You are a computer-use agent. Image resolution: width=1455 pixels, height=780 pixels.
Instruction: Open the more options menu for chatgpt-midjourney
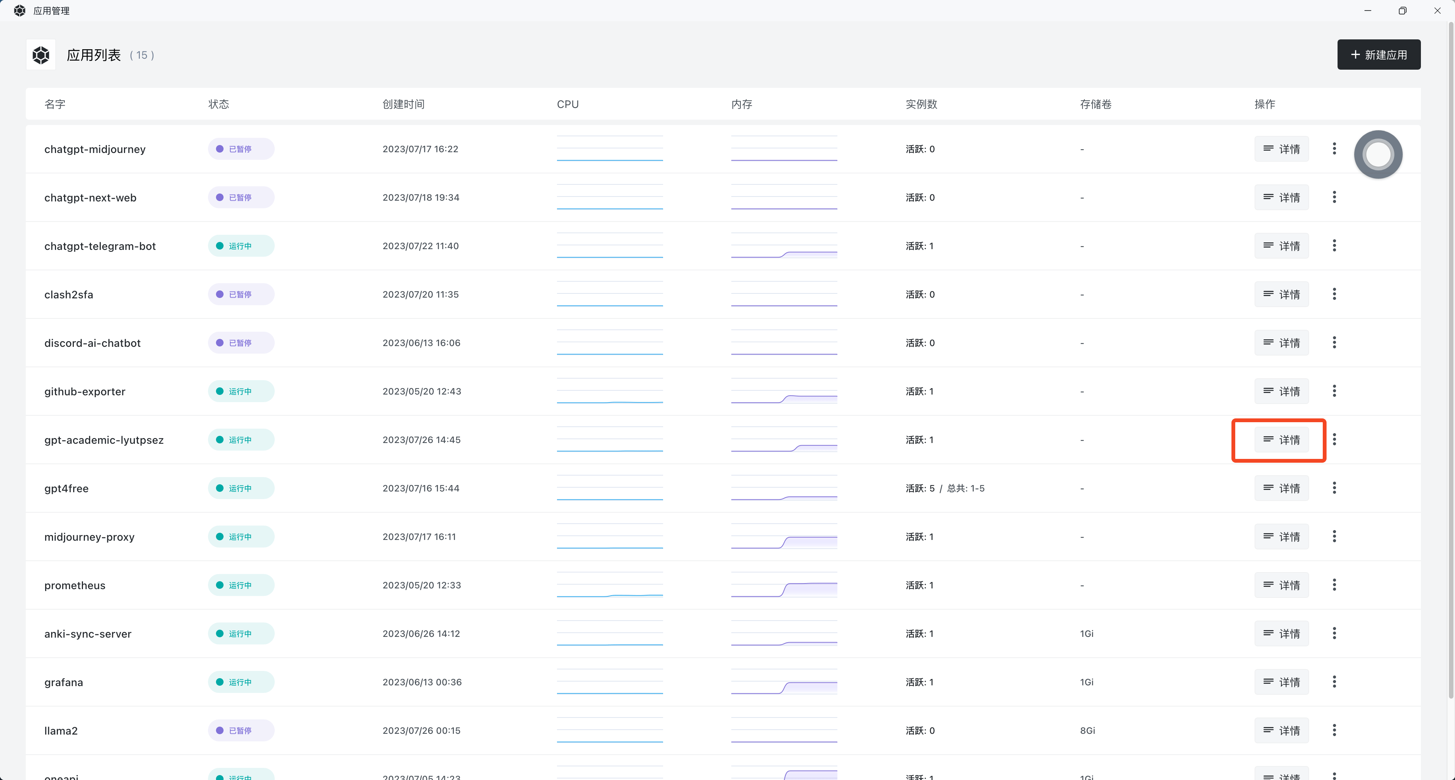click(1334, 148)
